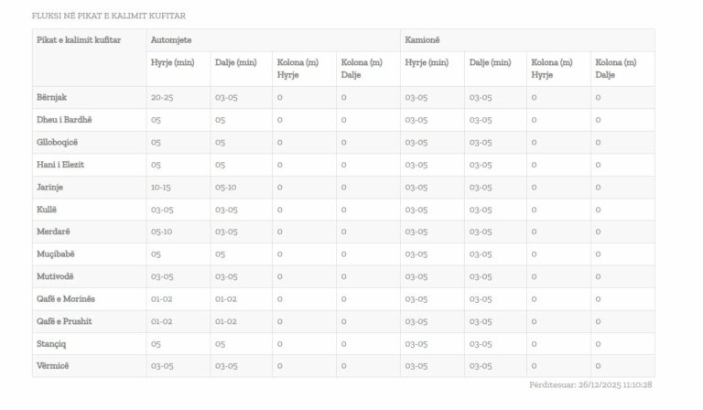Select Hani i Elezit in the table
Viewport: 703px width, 410px height.
click(59, 165)
